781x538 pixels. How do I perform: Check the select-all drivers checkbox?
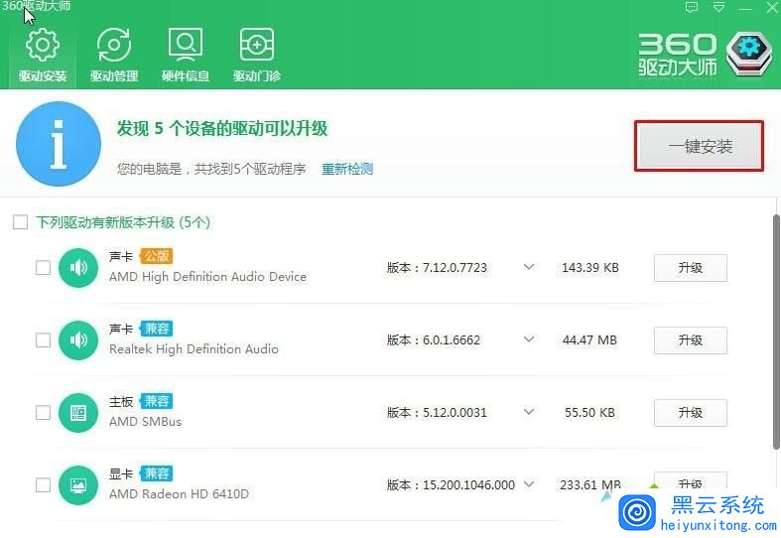(20, 222)
